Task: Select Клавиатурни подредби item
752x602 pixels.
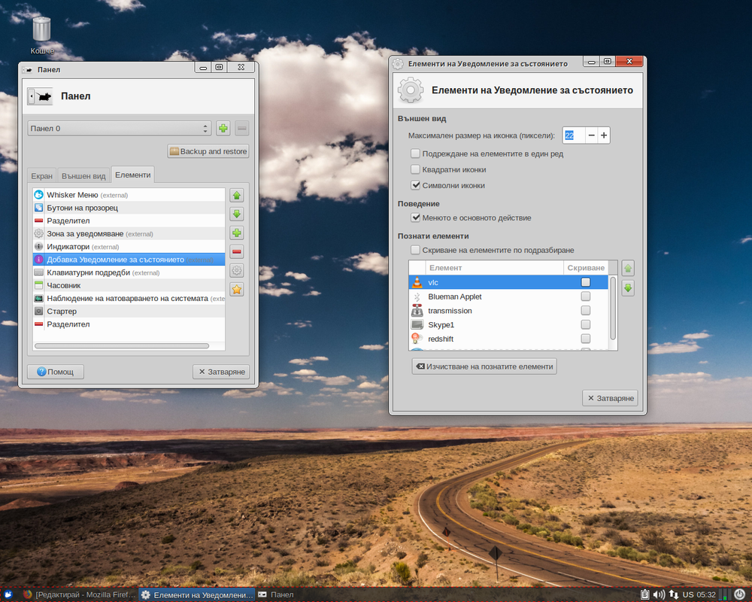Action: (129, 272)
